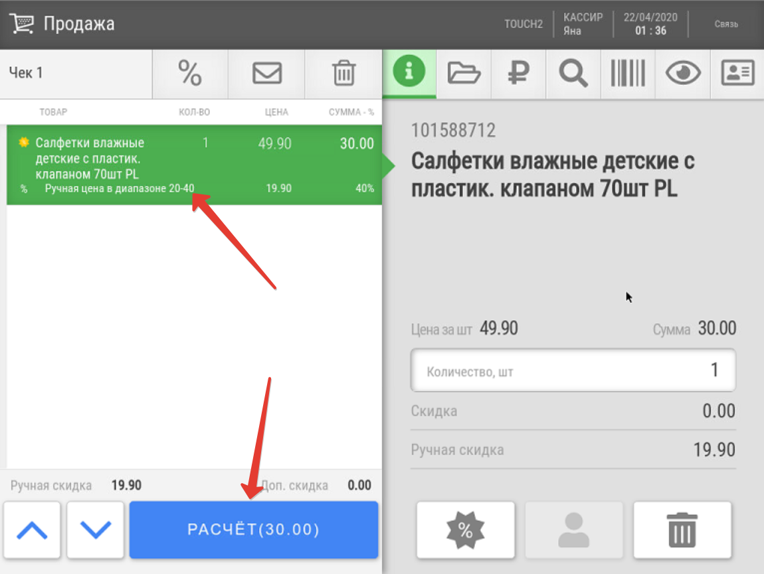Click the star marker on product row
Image resolution: width=764 pixels, height=574 pixels.
[23, 143]
